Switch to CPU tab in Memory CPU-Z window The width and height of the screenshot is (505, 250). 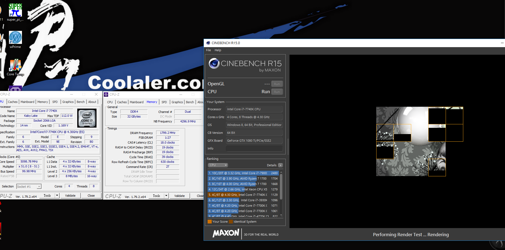tap(110, 102)
